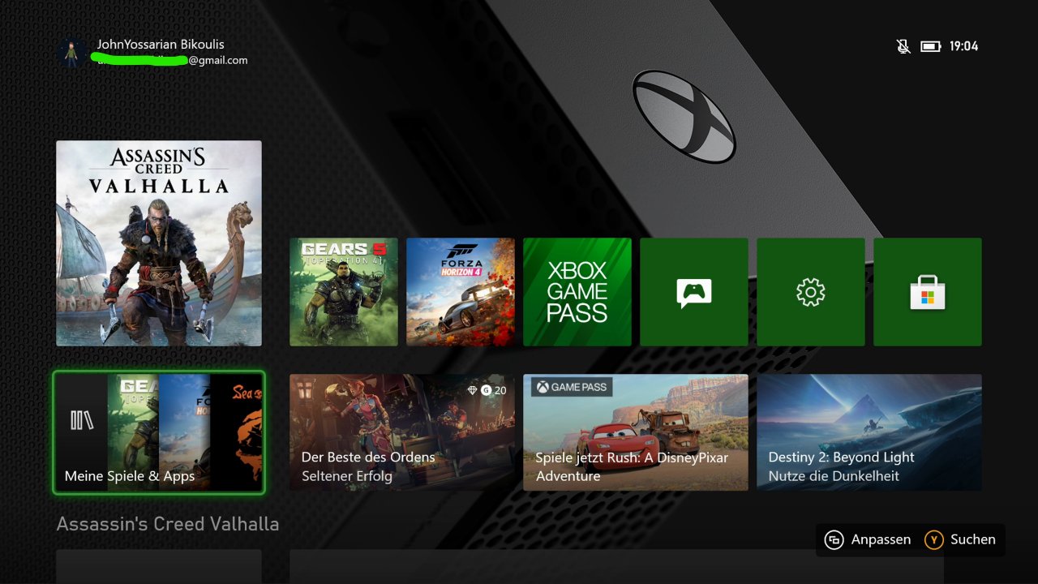Click the diamond rare achievement icon
The width and height of the screenshot is (1038, 584).
[473, 390]
